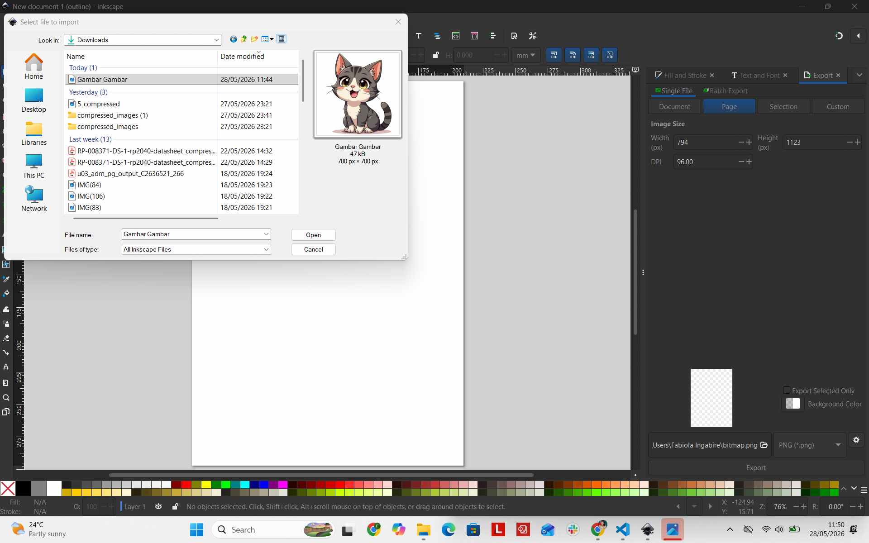The width and height of the screenshot is (869, 543).
Task: Open Desktop location in dialog sidebar
Action: pyautogui.click(x=34, y=100)
